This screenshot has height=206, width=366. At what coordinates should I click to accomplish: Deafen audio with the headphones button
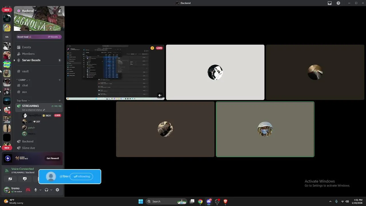pos(46,190)
